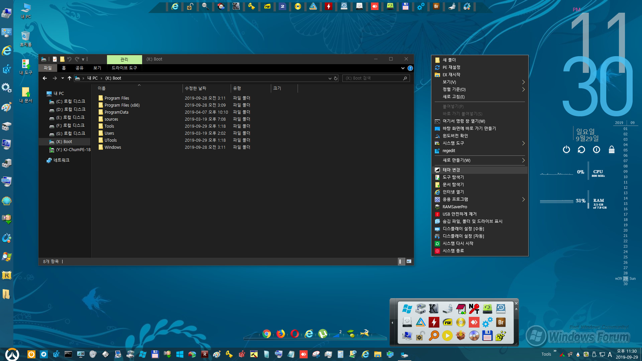Launch the yellow play button icon in launcher
Image resolution: width=642 pixels, height=361 pixels.
tap(447, 335)
